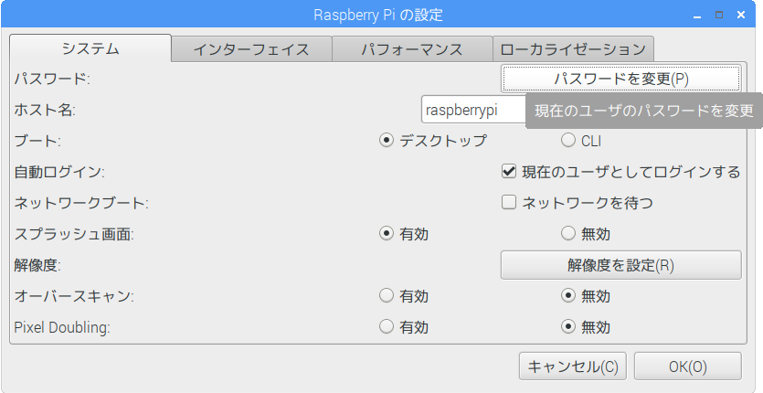Maximize the Raspberry Pi の設定 window

click(x=719, y=16)
